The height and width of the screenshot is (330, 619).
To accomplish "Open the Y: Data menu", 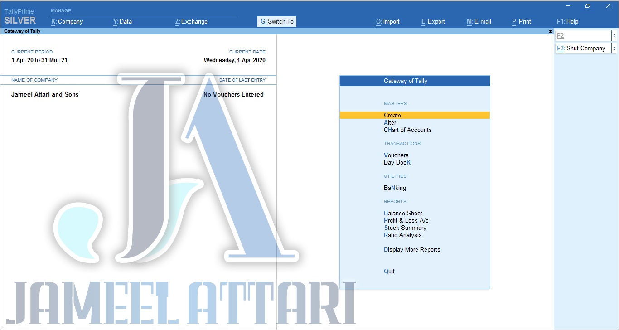I will pos(122,21).
